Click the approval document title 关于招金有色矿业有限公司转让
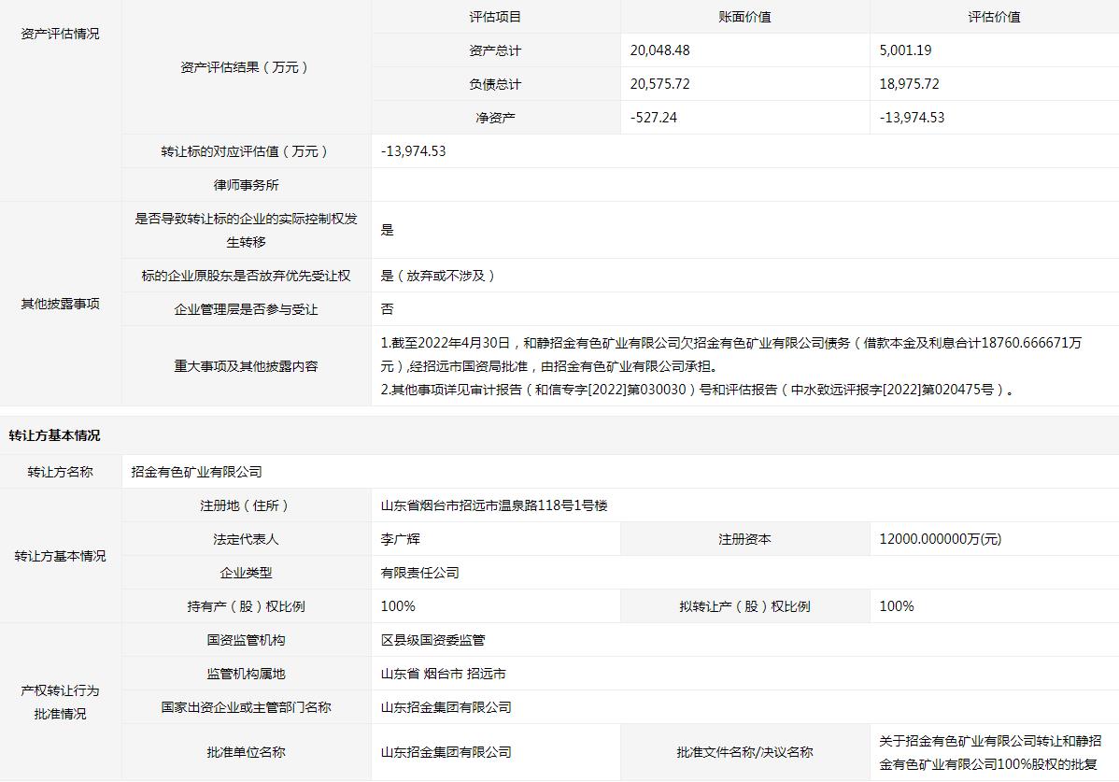The image size is (1119, 782). (990, 753)
